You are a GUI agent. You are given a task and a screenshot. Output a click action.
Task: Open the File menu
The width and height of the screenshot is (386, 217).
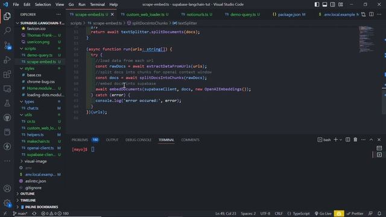(x=16, y=4)
